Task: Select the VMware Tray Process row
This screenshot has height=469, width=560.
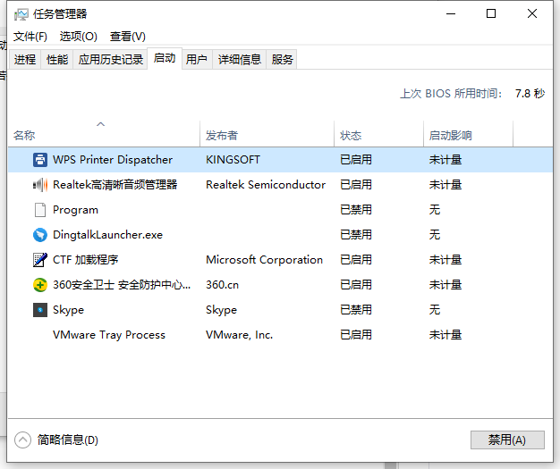Action: pos(109,335)
